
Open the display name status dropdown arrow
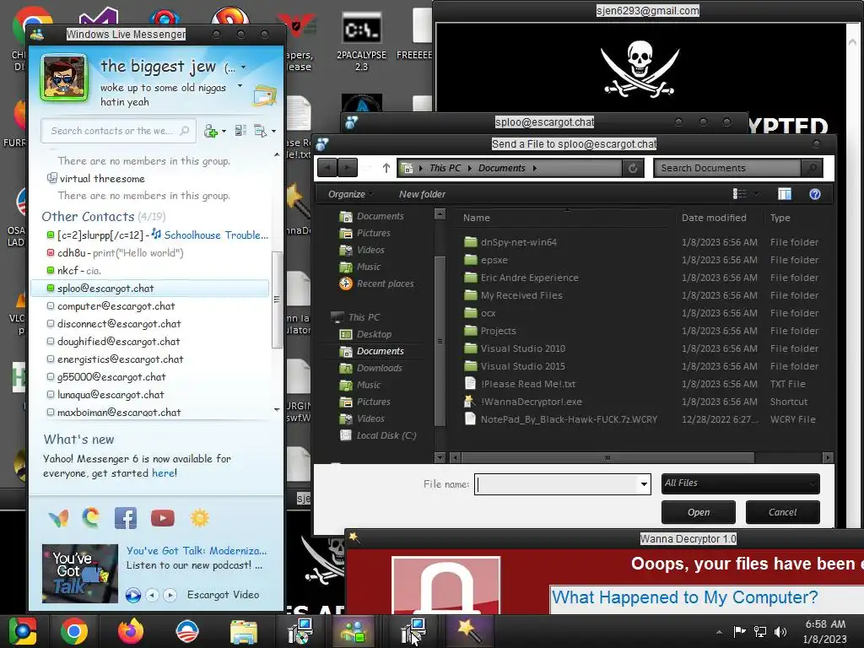click(x=244, y=67)
